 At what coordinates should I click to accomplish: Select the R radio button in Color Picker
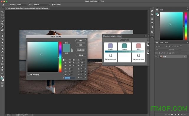(x=64, y=69)
